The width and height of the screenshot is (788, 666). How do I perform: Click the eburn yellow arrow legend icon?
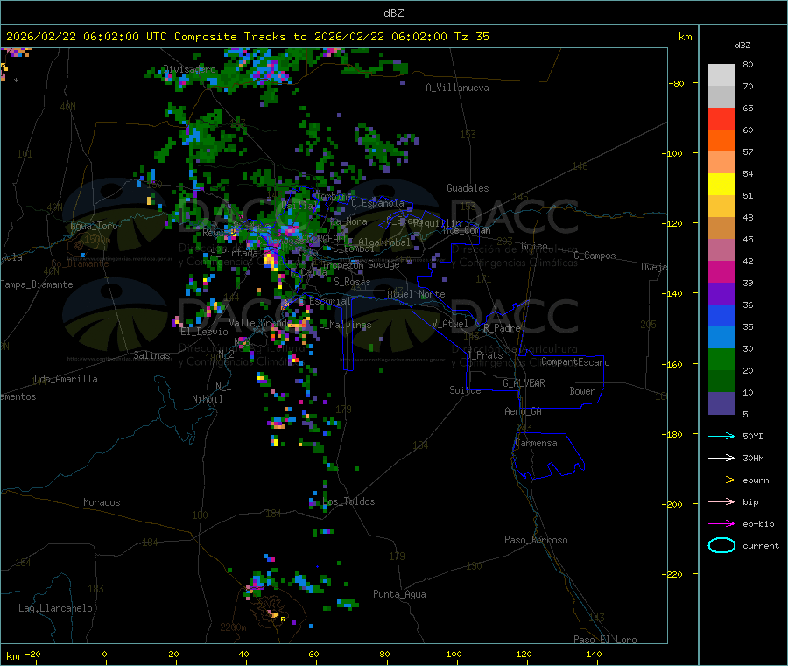click(x=721, y=480)
